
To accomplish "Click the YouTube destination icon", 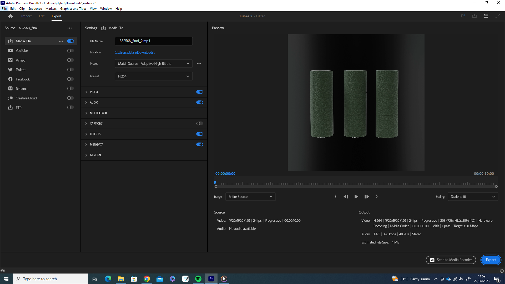I will click(x=11, y=51).
